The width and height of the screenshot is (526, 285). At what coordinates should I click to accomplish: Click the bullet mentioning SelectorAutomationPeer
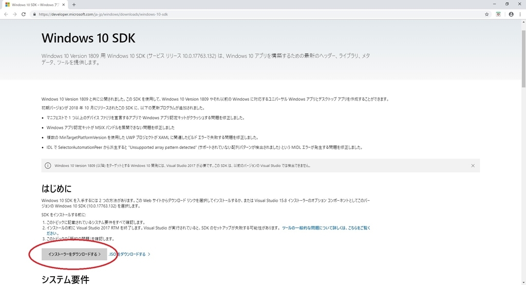pos(204,147)
